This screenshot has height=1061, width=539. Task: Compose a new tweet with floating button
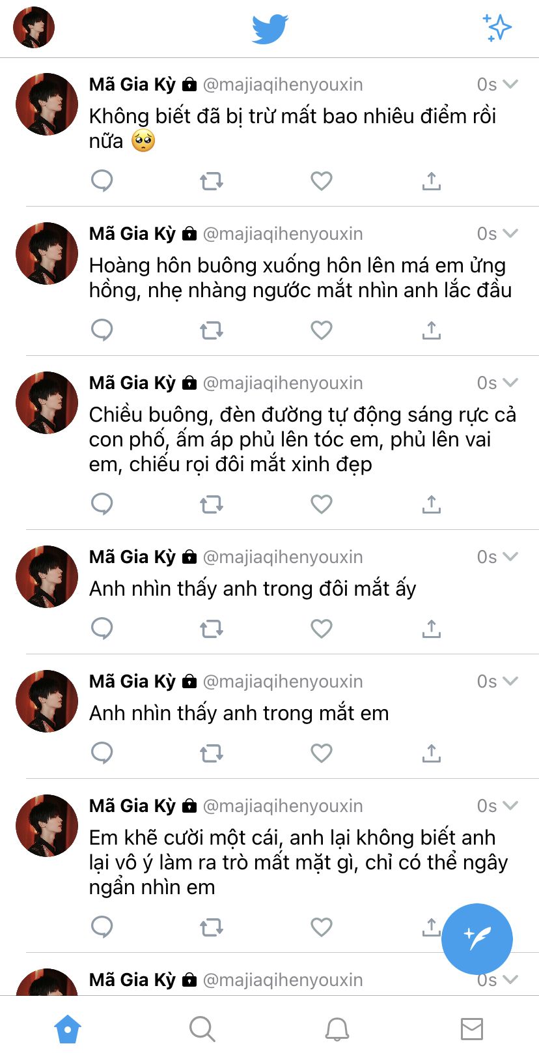tap(477, 939)
